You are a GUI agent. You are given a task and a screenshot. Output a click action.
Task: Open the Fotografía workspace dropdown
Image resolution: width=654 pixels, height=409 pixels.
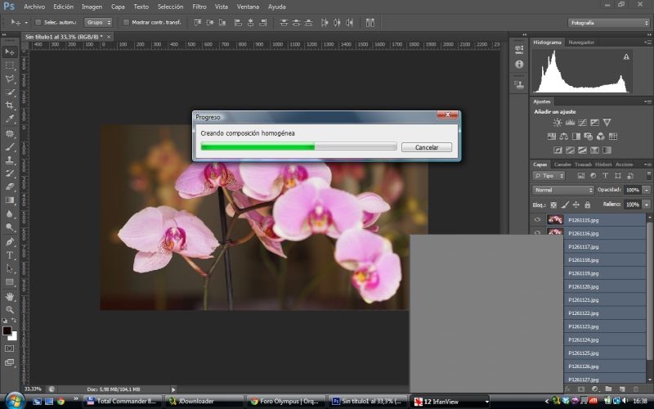tap(608, 23)
